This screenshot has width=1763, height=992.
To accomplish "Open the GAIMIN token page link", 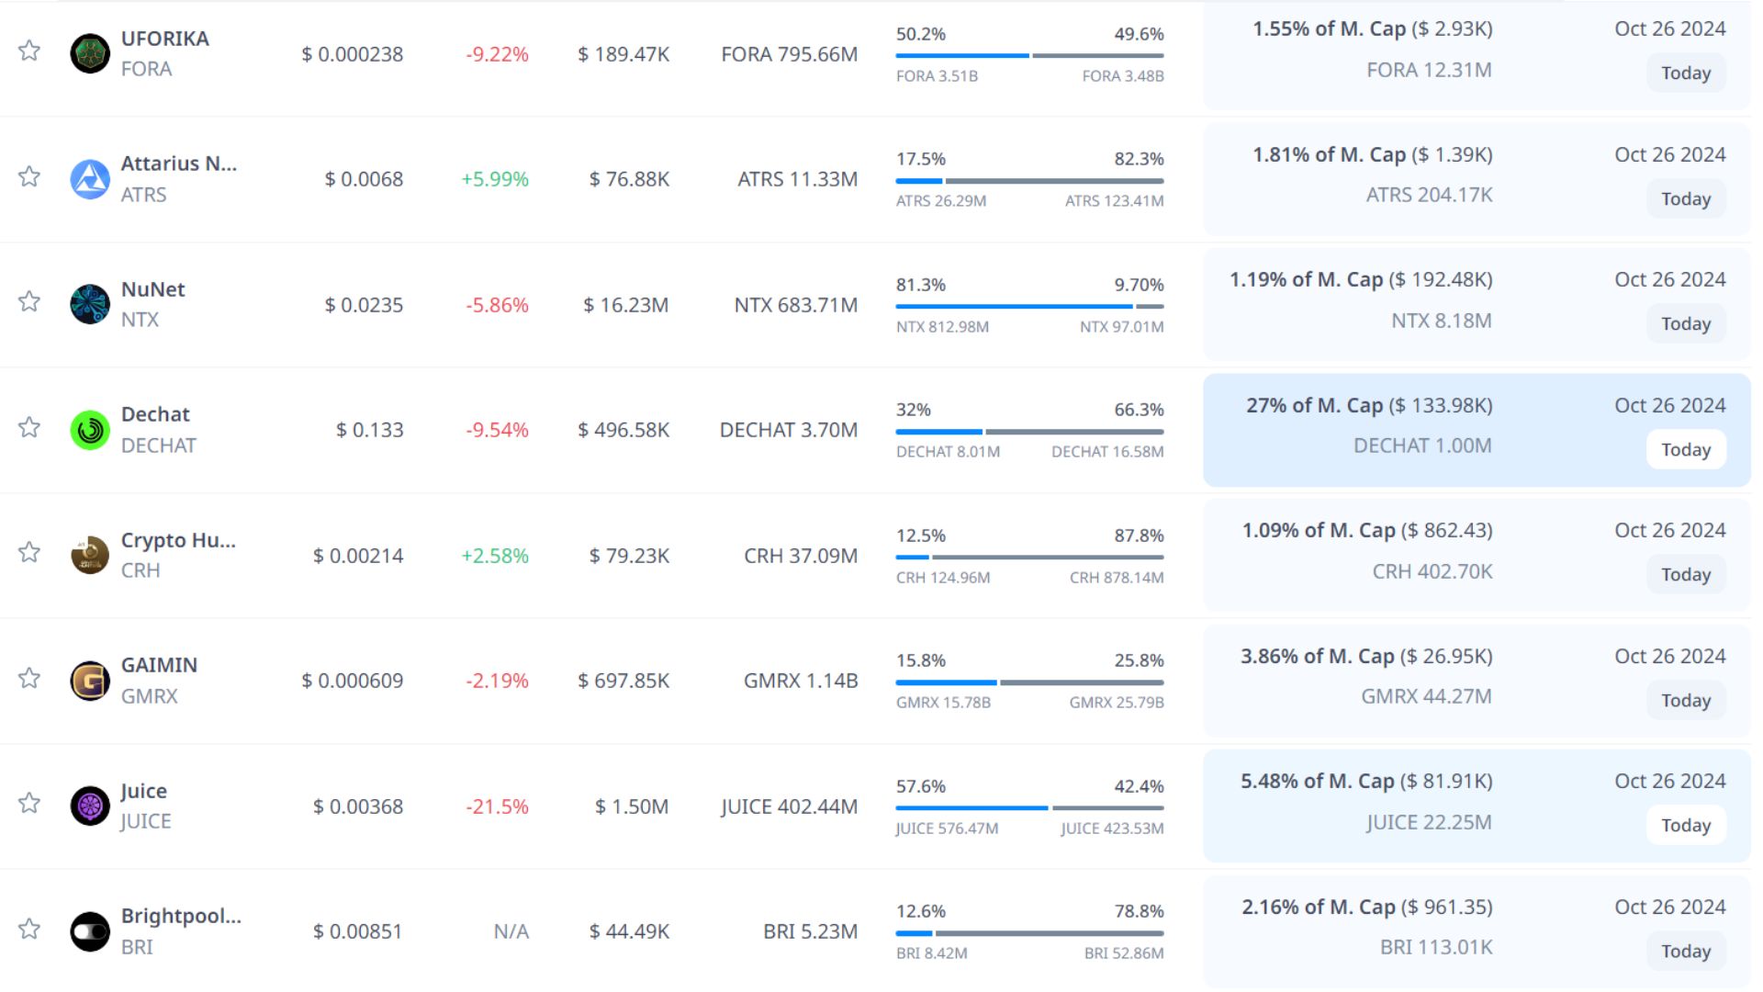I will click(159, 665).
